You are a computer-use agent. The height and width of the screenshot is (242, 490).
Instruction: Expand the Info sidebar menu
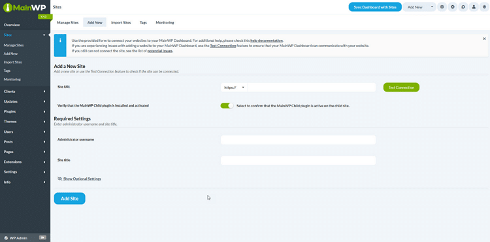[x=44, y=182]
